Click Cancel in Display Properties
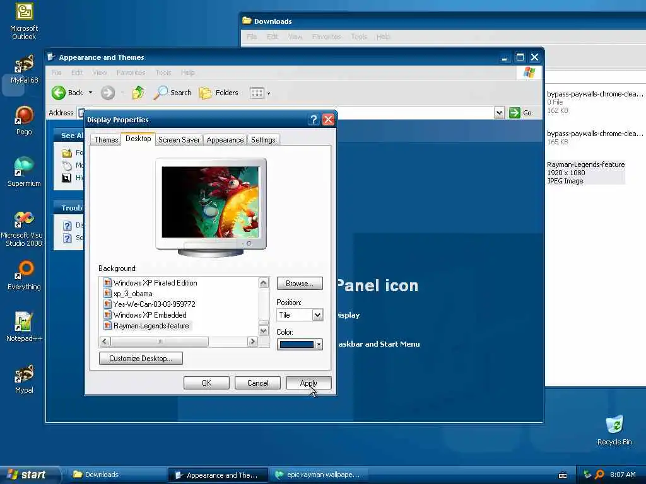 coord(257,383)
